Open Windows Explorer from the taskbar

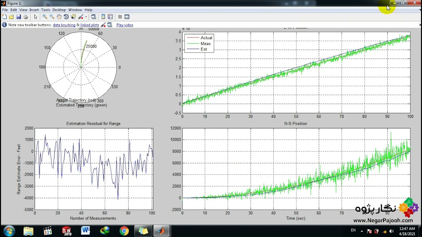point(28,231)
